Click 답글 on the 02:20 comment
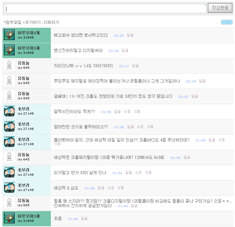 click(125, 51)
